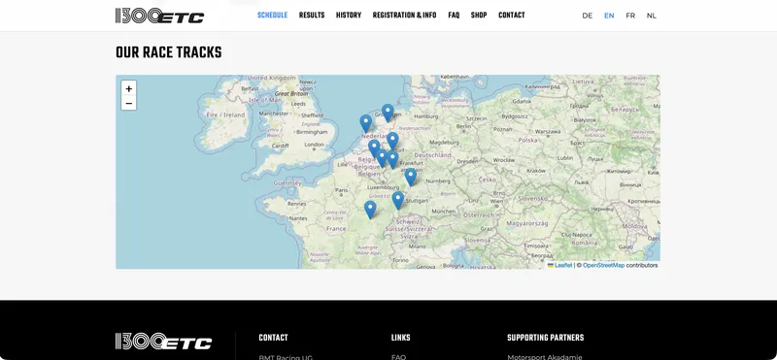Click the 'SUPPORTING PARTNERS' footer heading
The height and width of the screenshot is (360, 777).
[546, 338]
